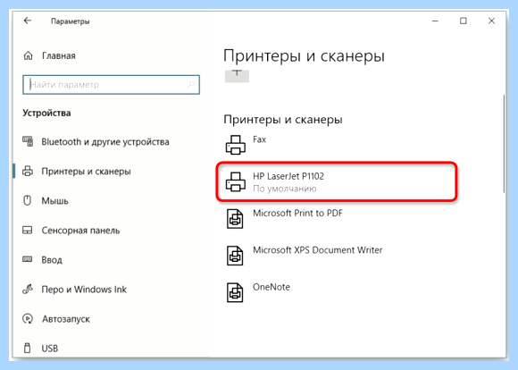Click the touchpad icon in sidebar

click(28, 231)
